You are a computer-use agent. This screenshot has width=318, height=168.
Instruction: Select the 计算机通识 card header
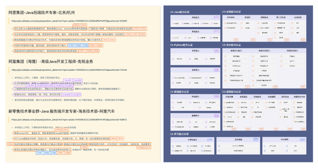[192, 140]
